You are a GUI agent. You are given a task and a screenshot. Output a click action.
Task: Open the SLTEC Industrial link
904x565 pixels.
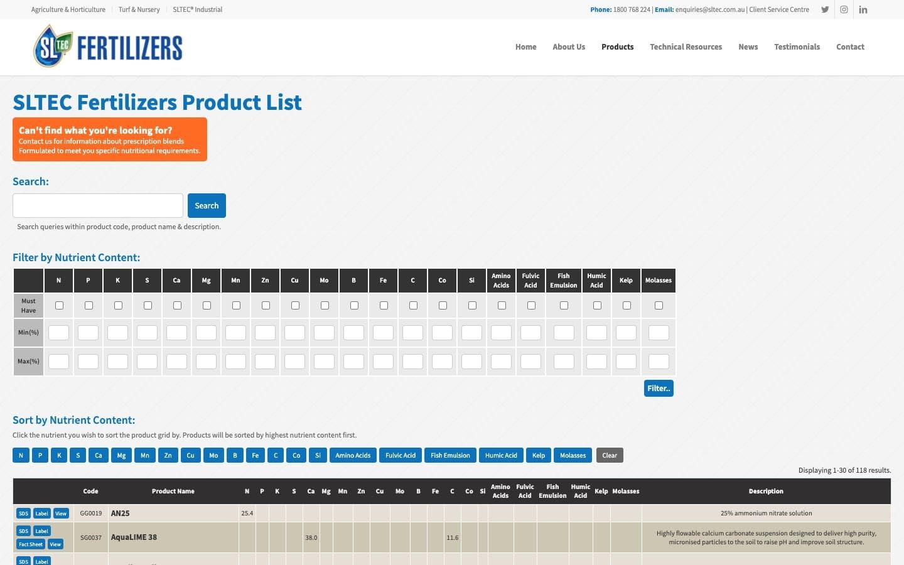click(x=197, y=9)
